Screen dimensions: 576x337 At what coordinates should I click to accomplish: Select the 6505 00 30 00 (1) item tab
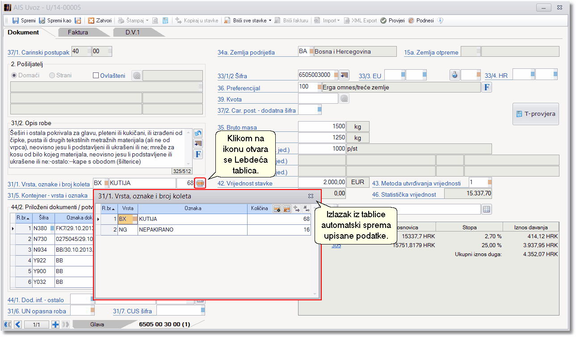[164, 324]
